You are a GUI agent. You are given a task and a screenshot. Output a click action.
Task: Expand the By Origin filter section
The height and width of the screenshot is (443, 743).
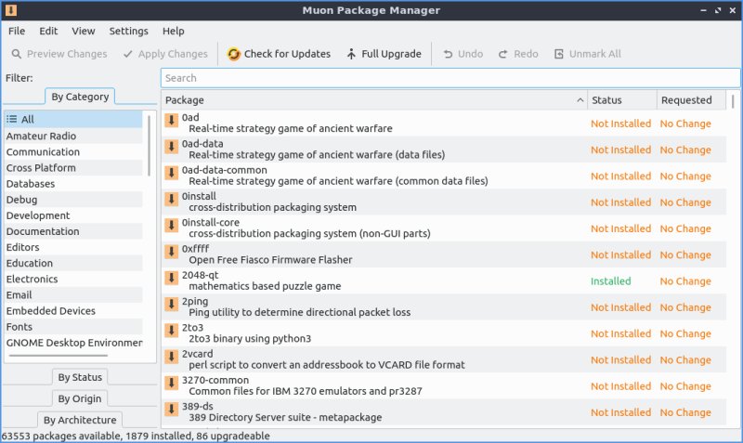pyautogui.click(x=80, y=398)
